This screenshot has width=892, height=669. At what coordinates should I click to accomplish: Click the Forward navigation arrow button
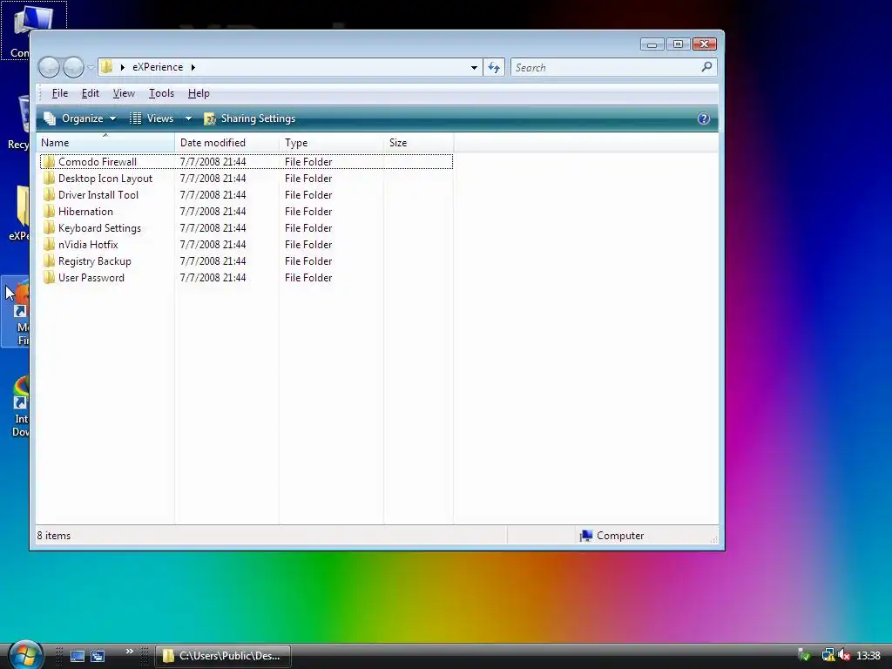click(x=73, y=67)
